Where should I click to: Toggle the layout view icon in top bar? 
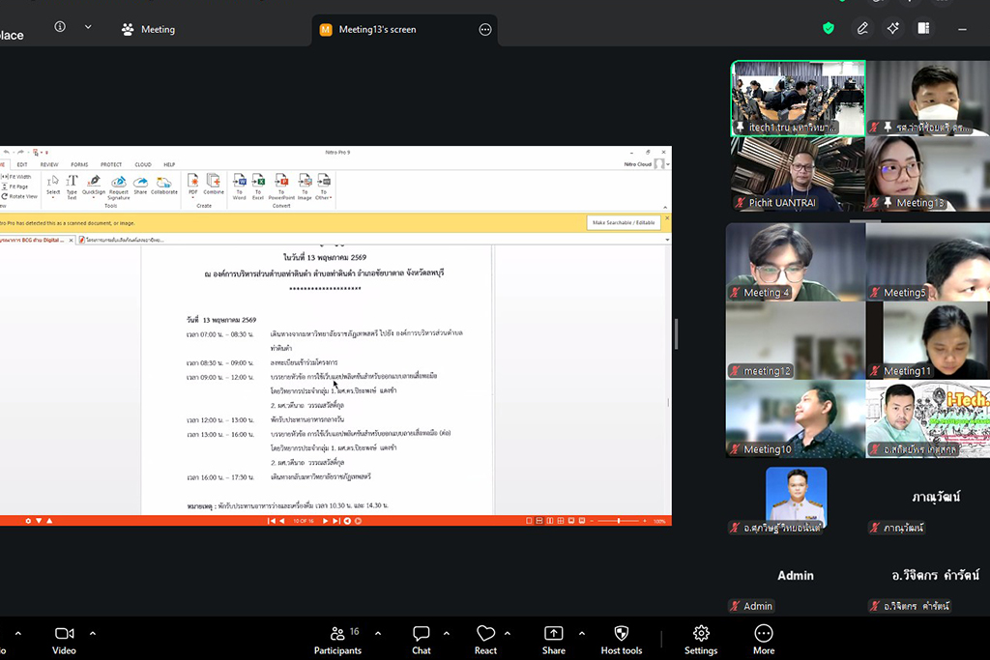point(923,29)
